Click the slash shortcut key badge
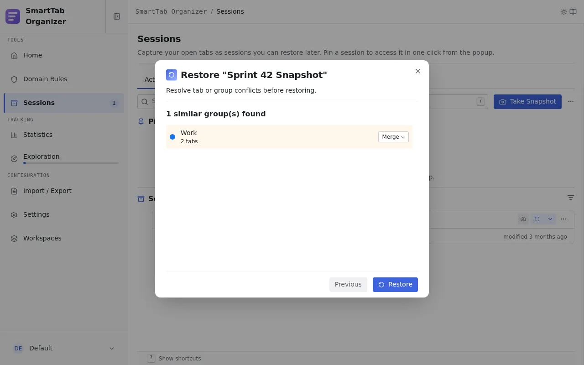The image size is (584, 365). (x=480, y=101)
